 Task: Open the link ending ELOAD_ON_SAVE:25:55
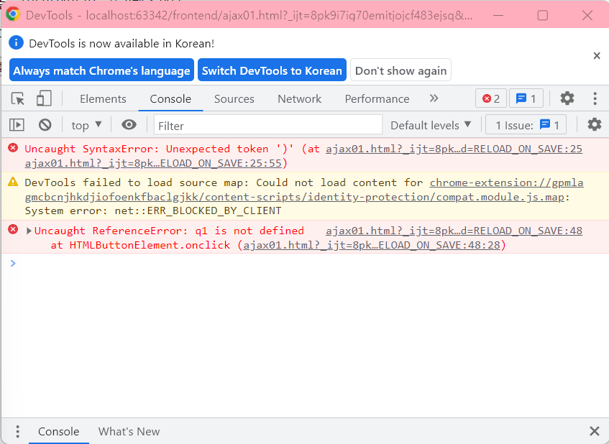[x=153, y=163]
